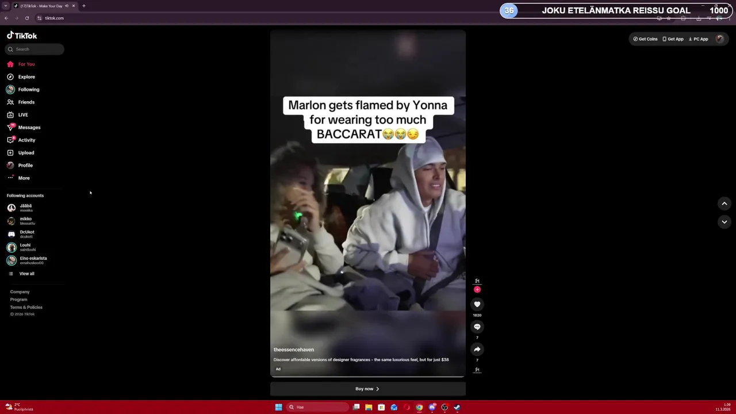This screenshot has width=736, height=414.
Task: Close the TikTok browser tab
Action: pyautogui.click(x=74, y=6)
